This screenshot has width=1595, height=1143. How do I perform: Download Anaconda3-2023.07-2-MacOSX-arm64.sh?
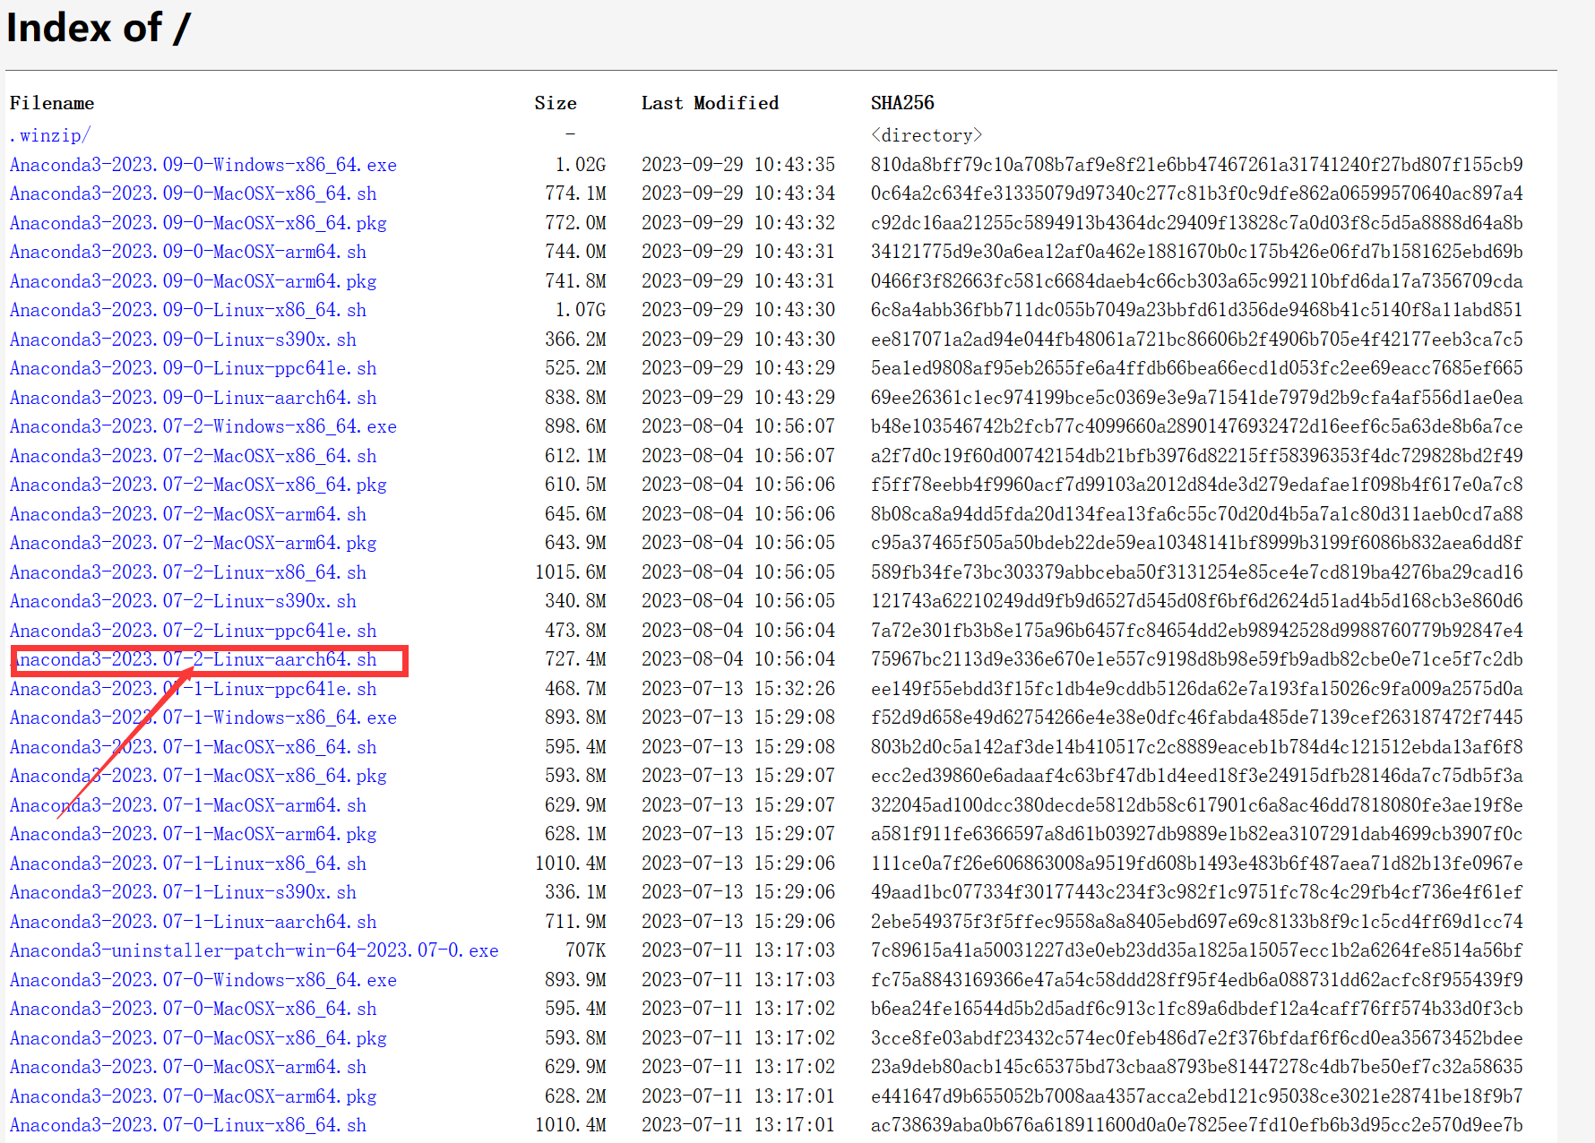click(188, 514)
